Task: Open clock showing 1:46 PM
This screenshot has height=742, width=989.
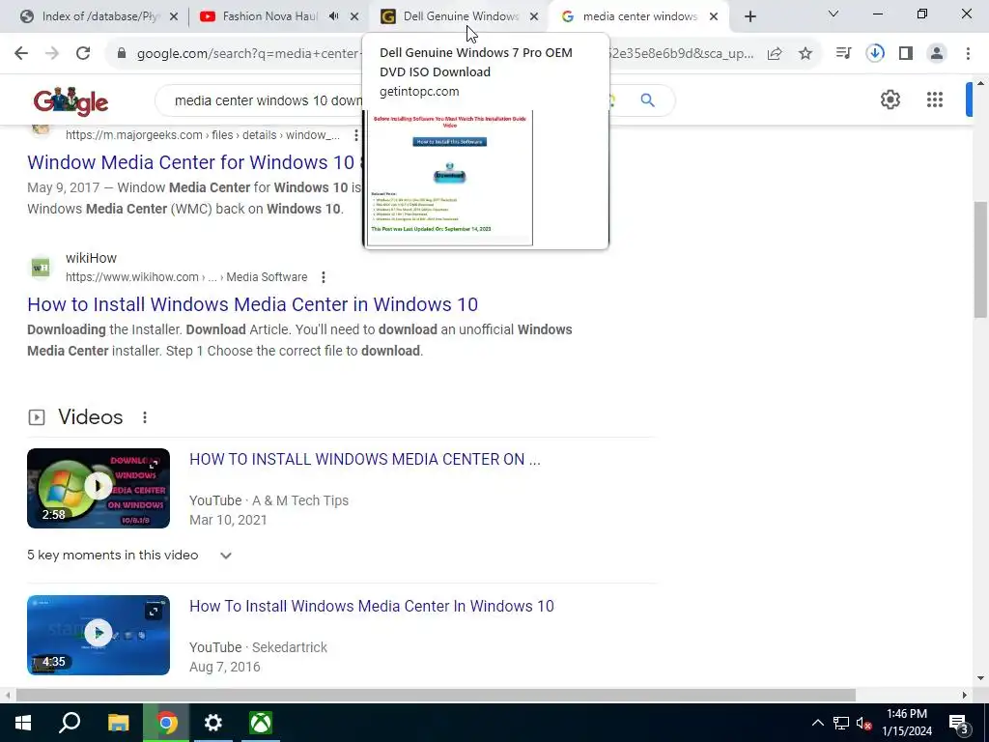Action: point(906,723)
